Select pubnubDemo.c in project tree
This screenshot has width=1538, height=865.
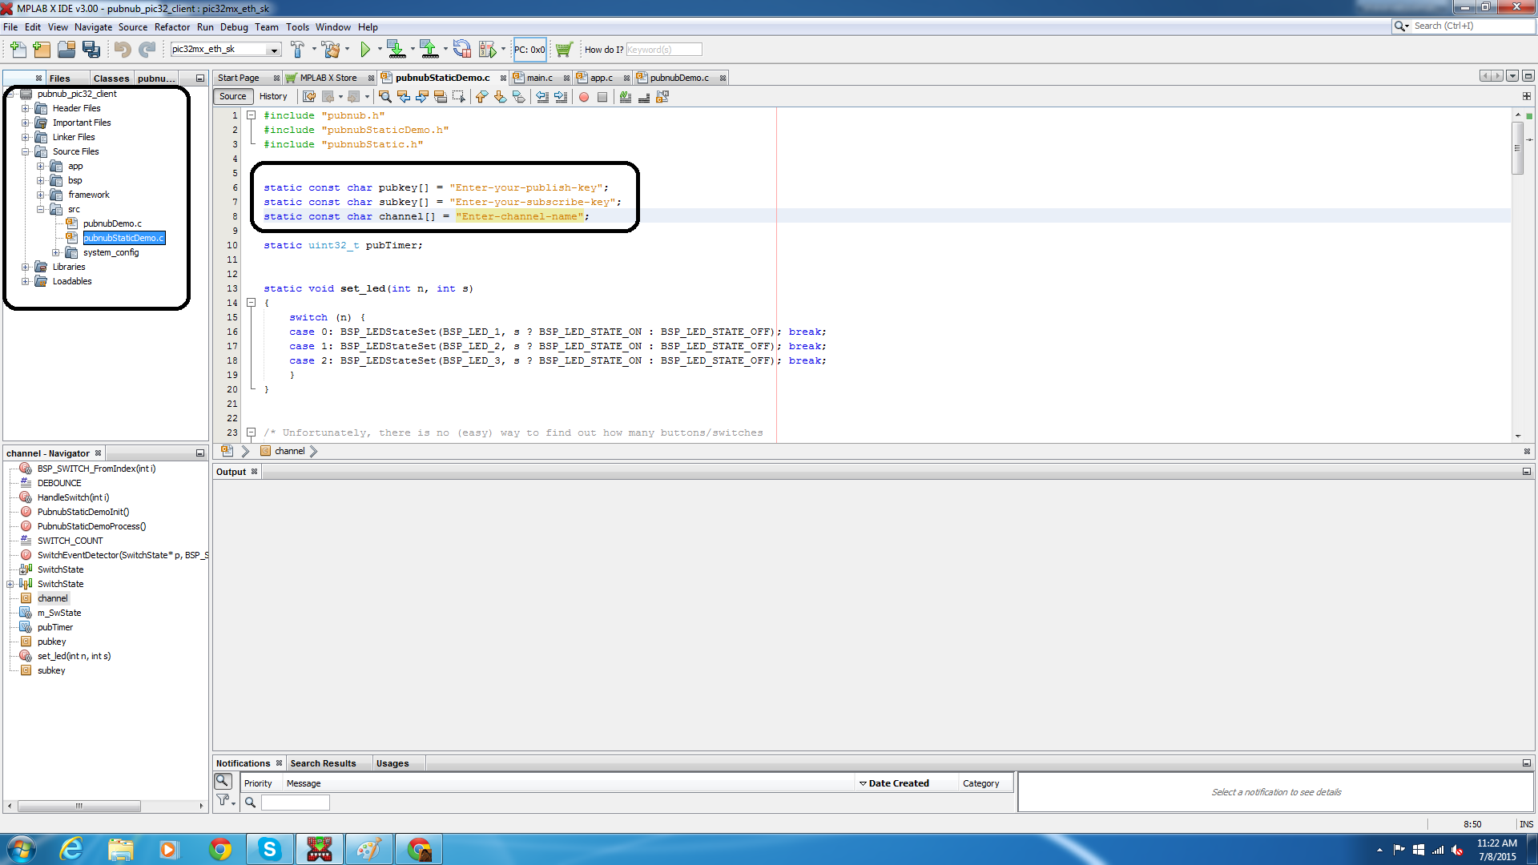point(112,223)
